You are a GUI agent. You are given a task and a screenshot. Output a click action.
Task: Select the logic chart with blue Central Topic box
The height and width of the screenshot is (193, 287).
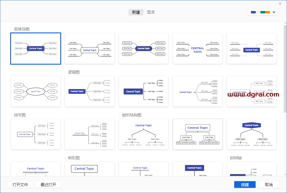[90, 91]
